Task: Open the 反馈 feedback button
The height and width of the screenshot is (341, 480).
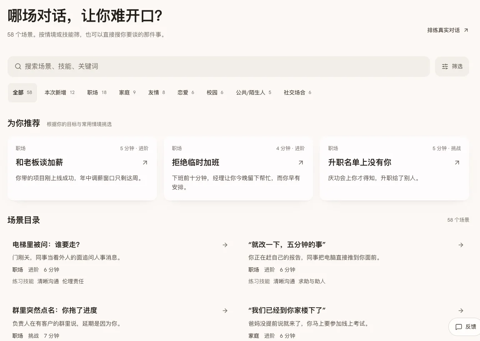Action: 465,326
